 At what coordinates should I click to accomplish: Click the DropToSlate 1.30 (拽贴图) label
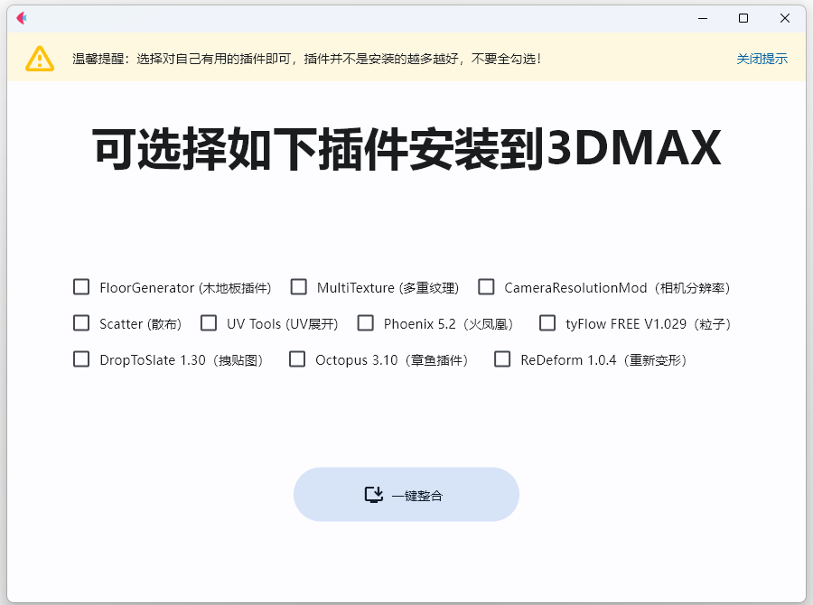click(x=182, y=359)
